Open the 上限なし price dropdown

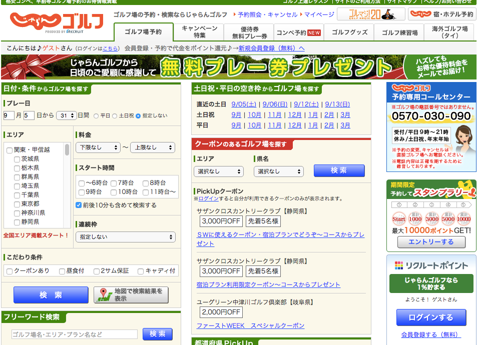153,147
